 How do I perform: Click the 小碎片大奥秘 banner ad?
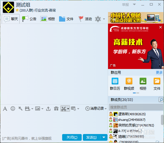click(x=135, y=18)
